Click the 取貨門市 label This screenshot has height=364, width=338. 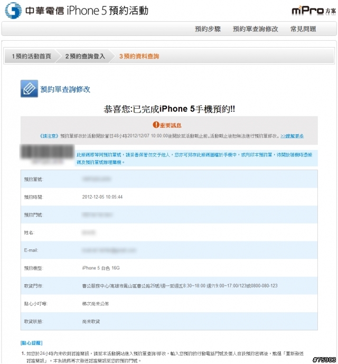point(33,286)
